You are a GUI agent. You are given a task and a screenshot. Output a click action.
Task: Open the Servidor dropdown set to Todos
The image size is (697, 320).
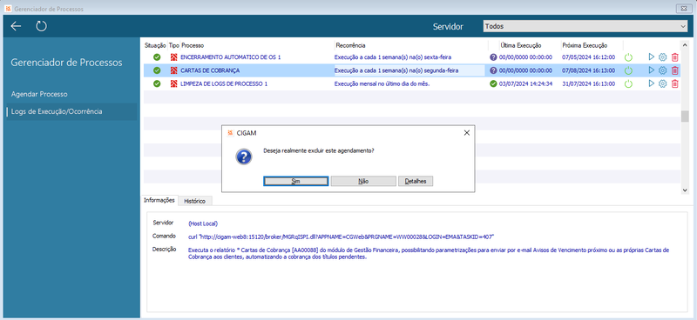click(x=585, y=27)
